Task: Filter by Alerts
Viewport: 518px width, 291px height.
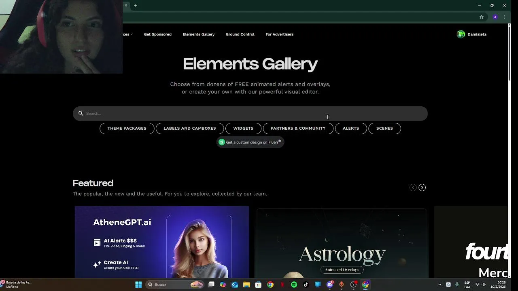Action: [351, 129]
